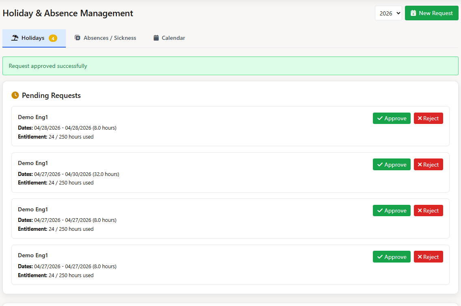Approve the 04/28/2026 holiday request
This screenshot has width=461, height=306.
392,118
